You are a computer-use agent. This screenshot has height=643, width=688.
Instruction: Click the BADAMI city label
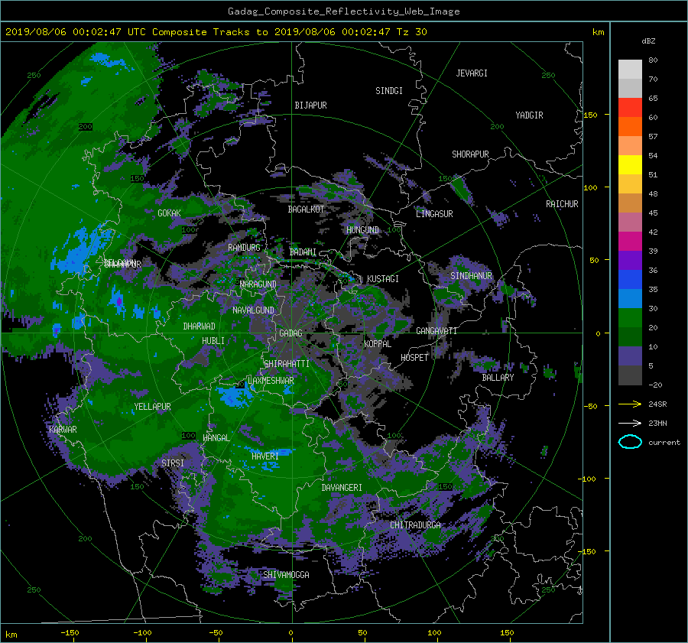303,252
